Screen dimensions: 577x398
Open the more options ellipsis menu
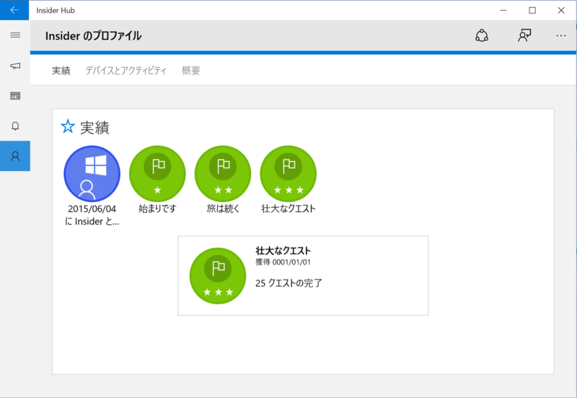click(x=561, y=35)
